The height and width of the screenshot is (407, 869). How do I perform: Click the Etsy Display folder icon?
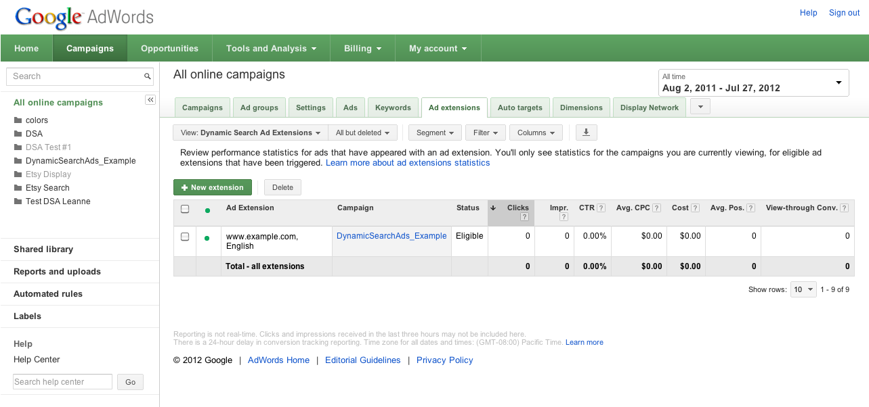(x=18, y=174)
